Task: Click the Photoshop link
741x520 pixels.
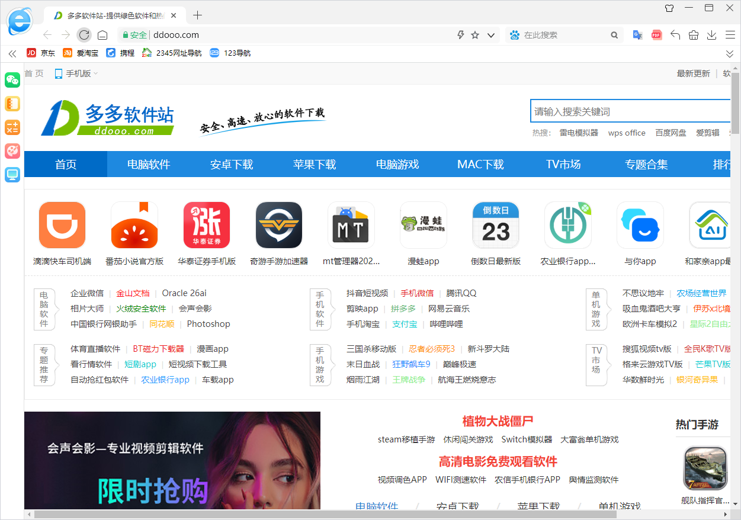Action: click(x=208, y=324)
